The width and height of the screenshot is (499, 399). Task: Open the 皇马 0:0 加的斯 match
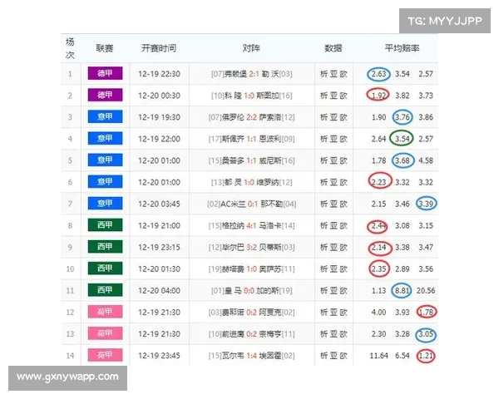click(x=251, y=290)
